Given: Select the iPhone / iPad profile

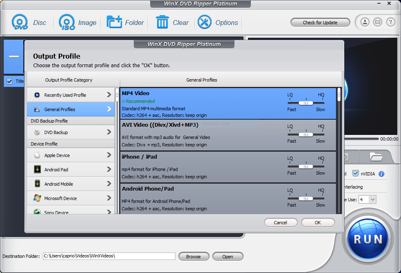Looking at the screenshot, I should click(x=228, y=167).
